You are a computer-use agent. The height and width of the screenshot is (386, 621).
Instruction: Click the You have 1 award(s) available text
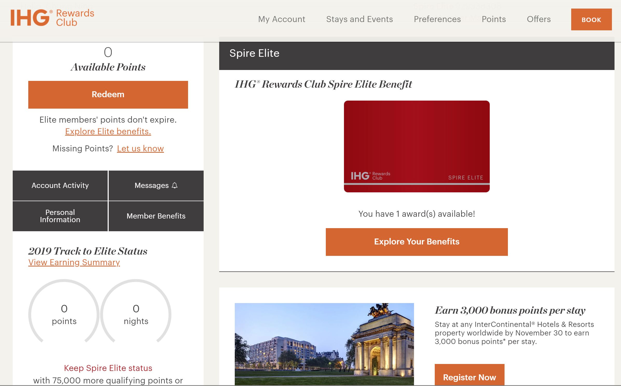pyautogui.click(x=417, y=214)
